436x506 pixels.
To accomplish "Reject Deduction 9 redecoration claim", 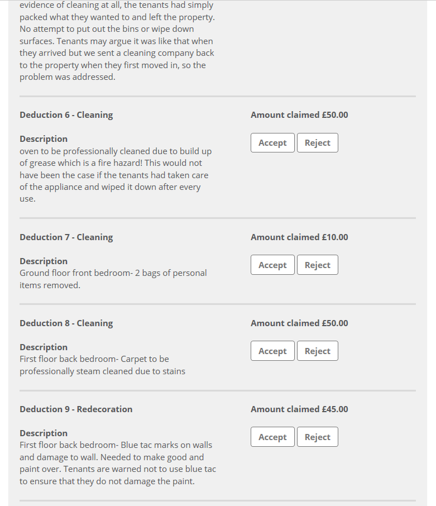I will click(317, 437).
